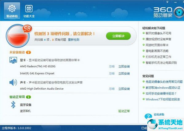Click the 打印机无法正常工作 item

pos(159,57)
